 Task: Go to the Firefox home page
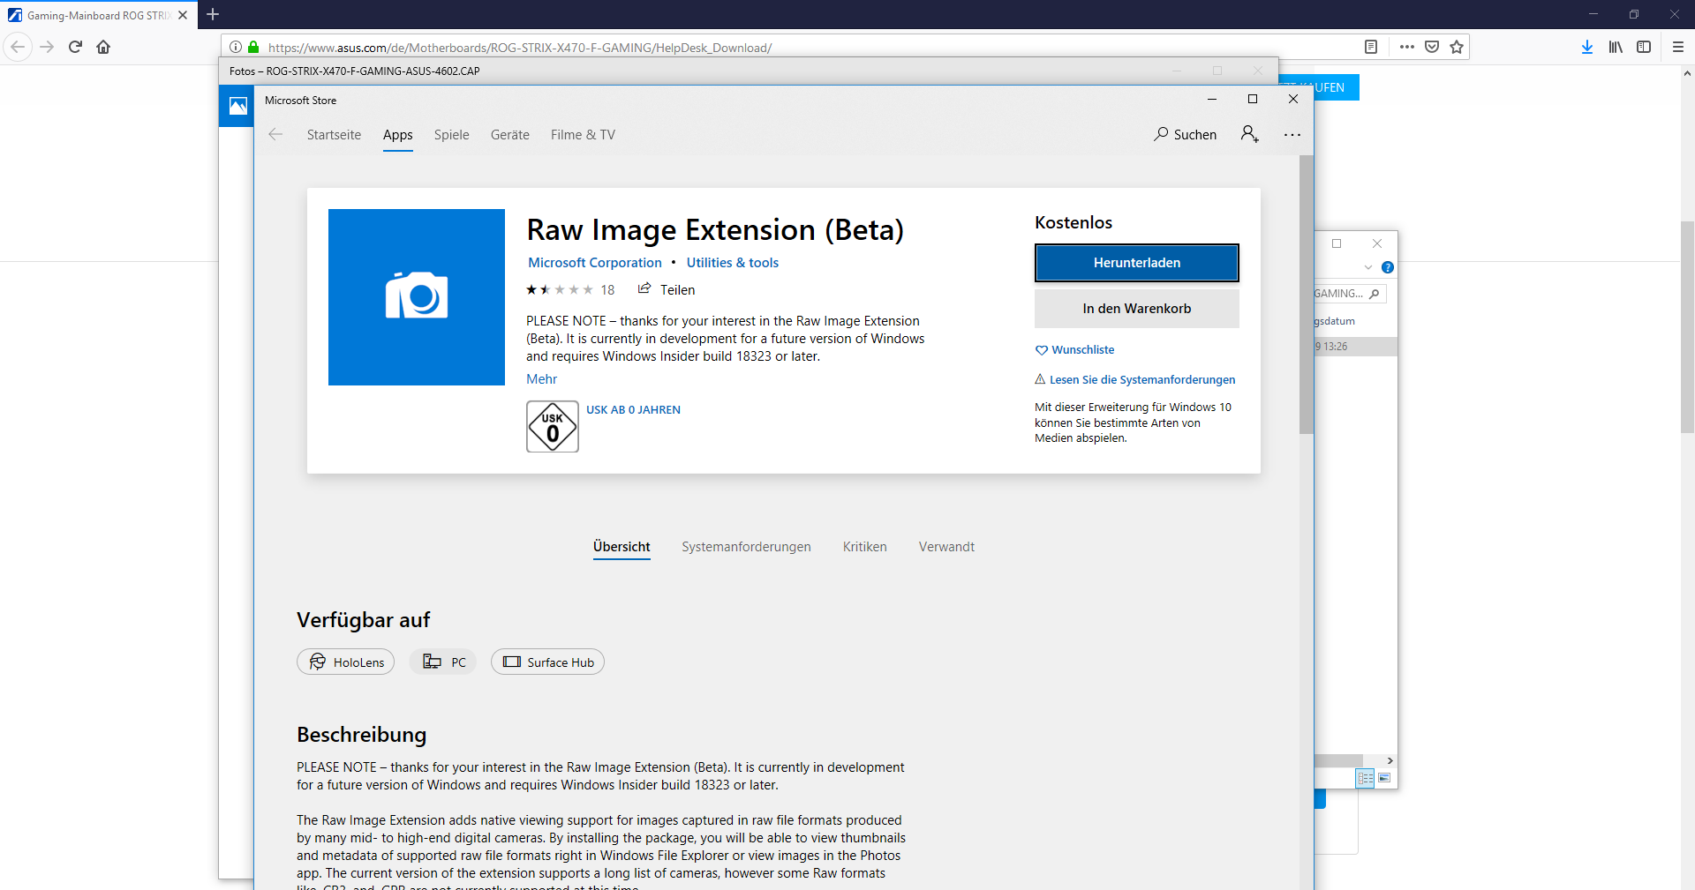pos(103,47)
